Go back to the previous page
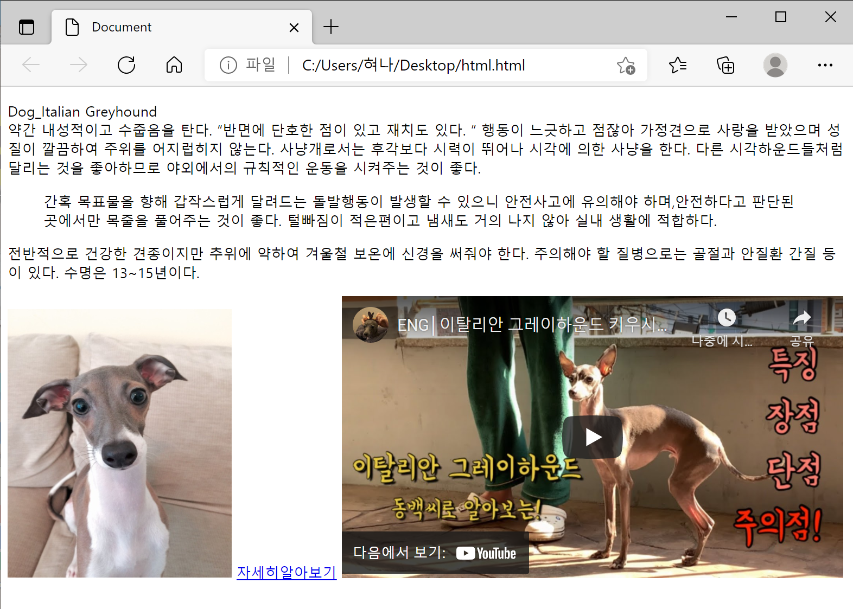Image resolution: width=853 pixels, height=609 pixels. tap(31, 65)
